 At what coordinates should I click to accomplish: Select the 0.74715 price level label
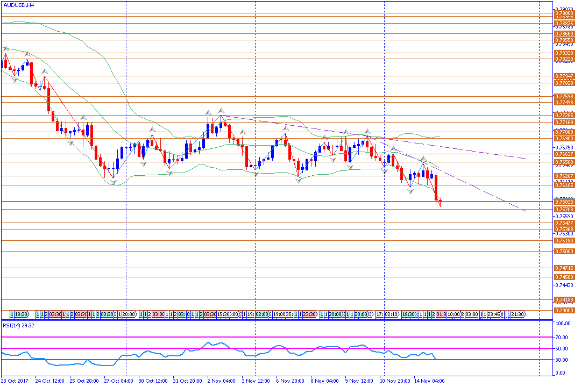564,268
